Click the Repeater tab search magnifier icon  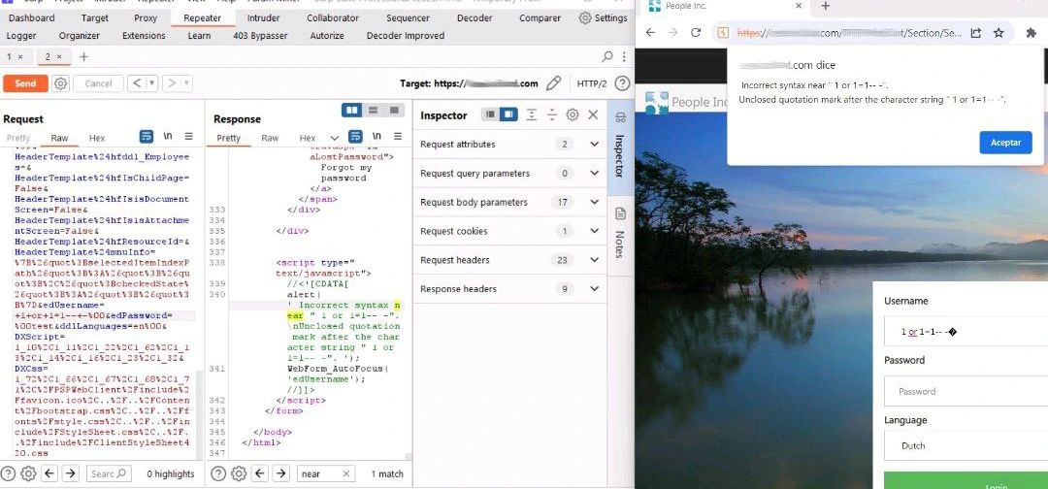606,57
